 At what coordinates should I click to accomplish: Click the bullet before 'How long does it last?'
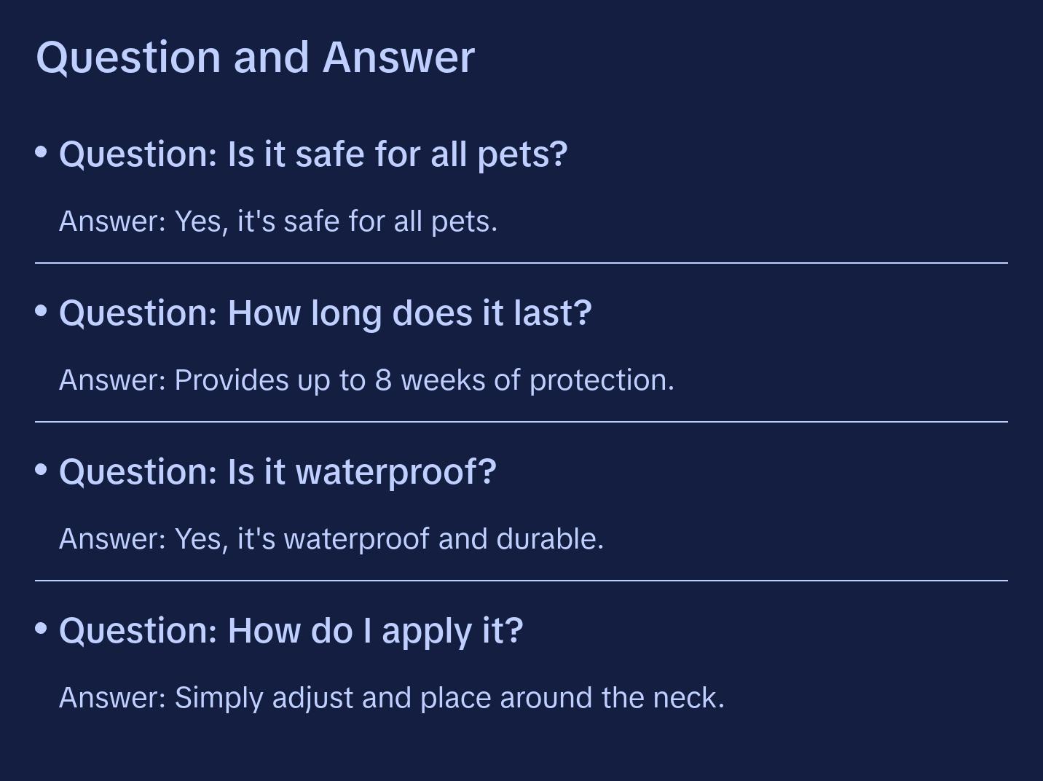(x=42, y=311)
